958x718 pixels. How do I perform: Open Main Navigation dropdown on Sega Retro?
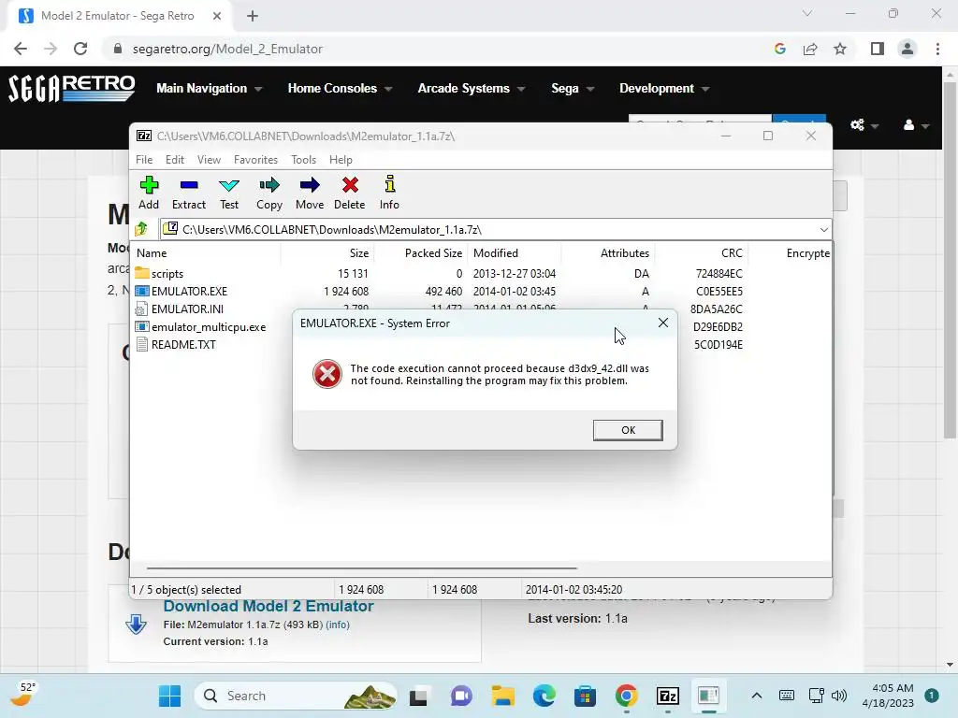[x=209, y=88]
